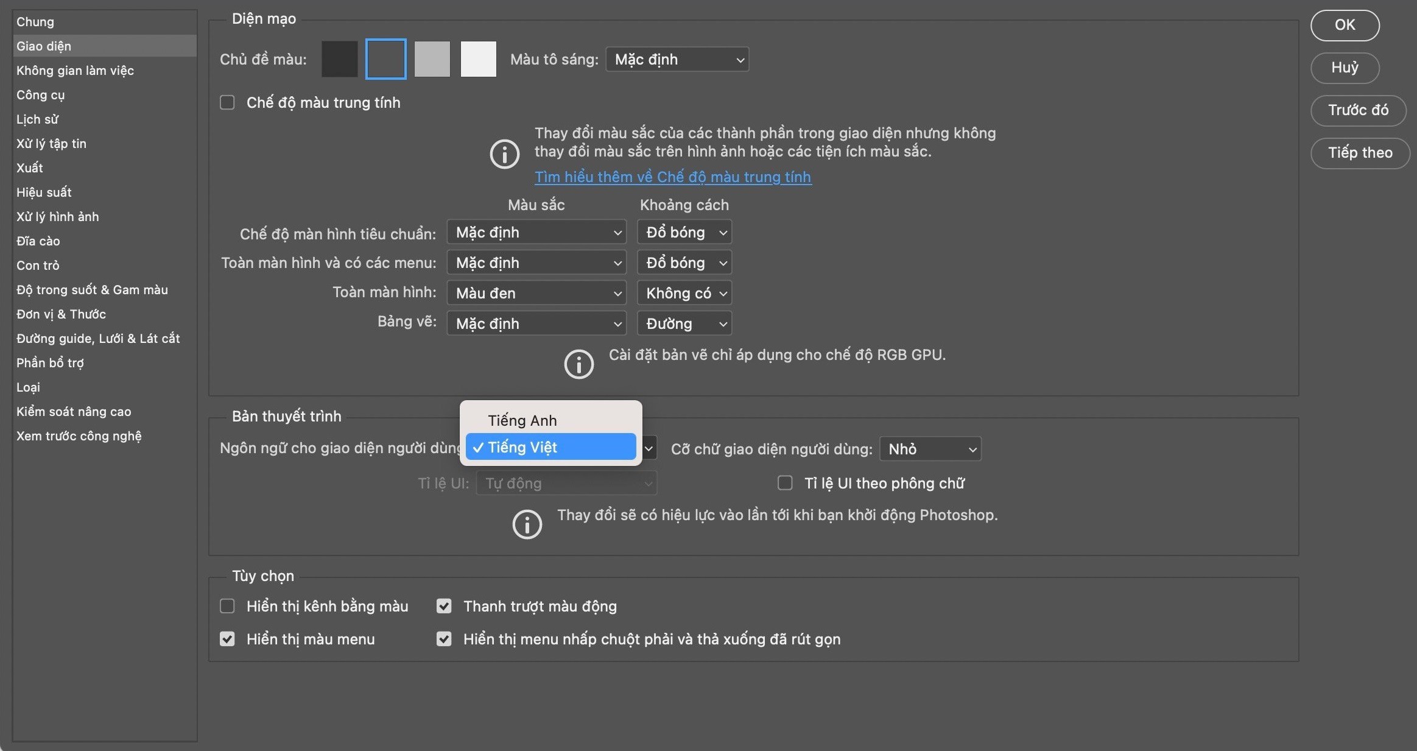
Task: Click info icon beside Photoshop restart notice
Action: (527, 524)
